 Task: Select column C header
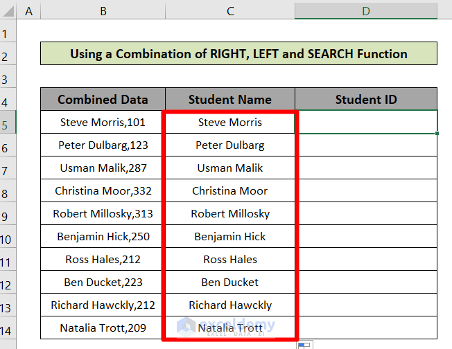(x=230, y=10)
